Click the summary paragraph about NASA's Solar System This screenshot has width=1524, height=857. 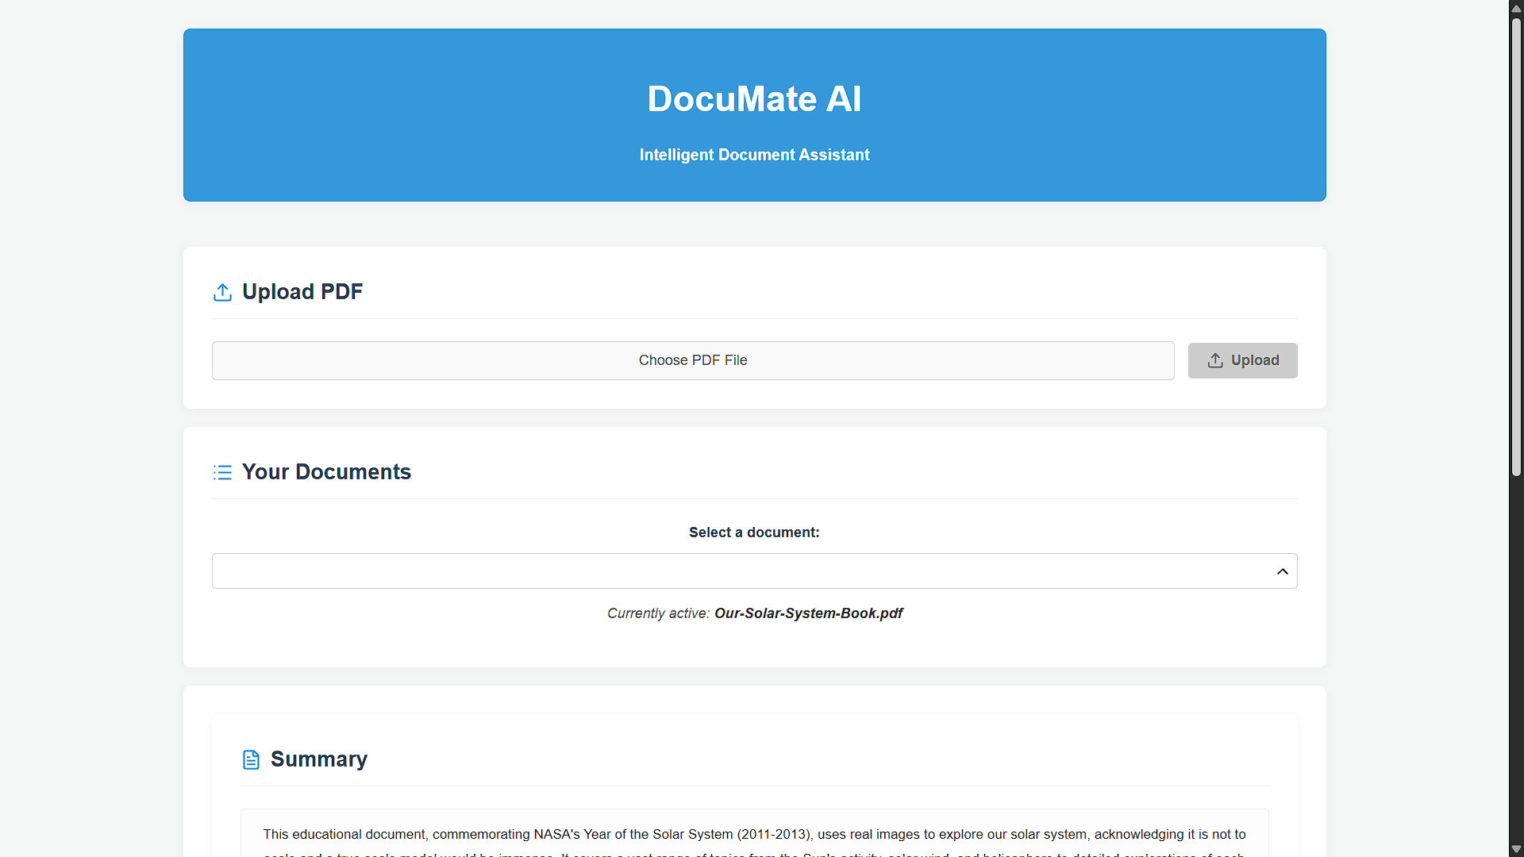pyautogui.click(x=754, y=835)
